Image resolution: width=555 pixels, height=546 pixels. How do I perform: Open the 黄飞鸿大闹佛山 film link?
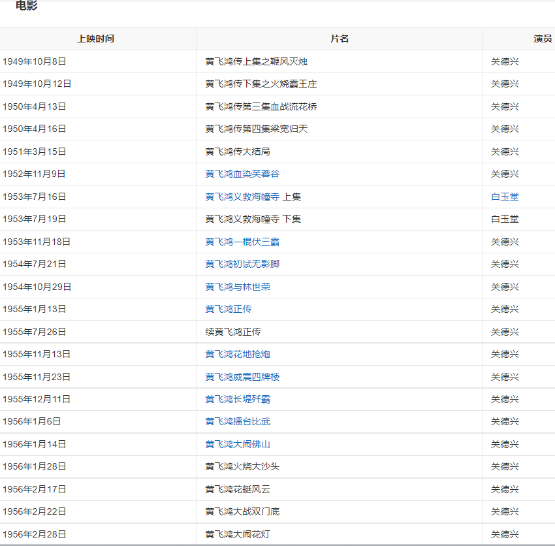point(238,444)
